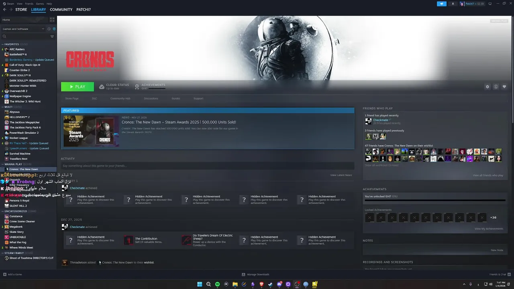Viewport: 514px width, 289px height.
Task: Select Counter-Strike 2 in the library
Action: click(20, 70)
